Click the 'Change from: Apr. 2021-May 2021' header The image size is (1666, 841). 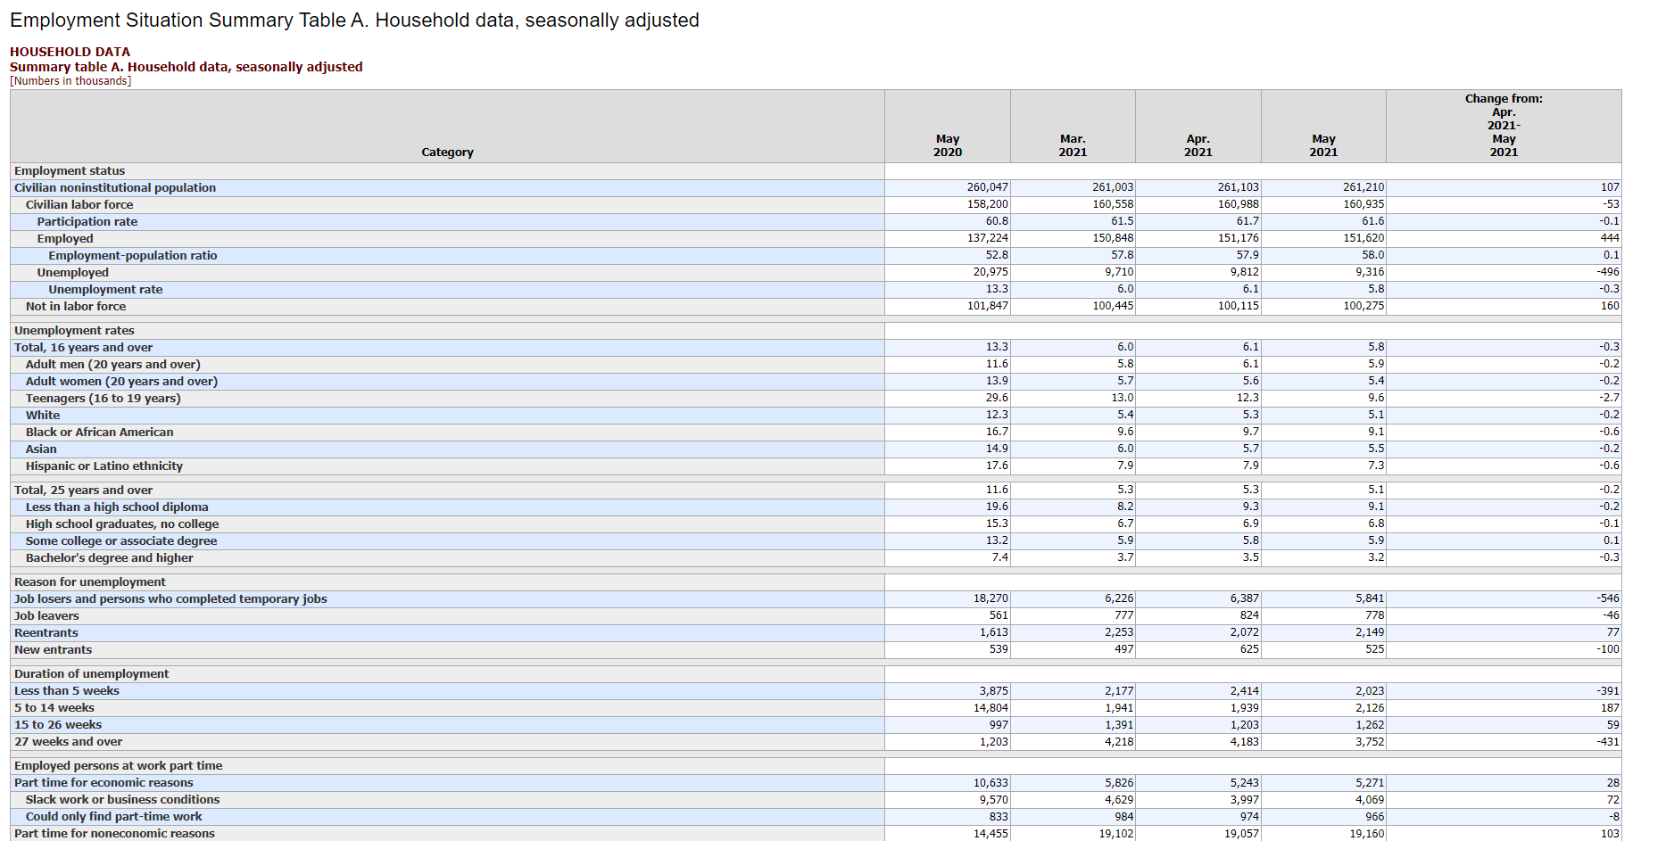point(1504,125)
